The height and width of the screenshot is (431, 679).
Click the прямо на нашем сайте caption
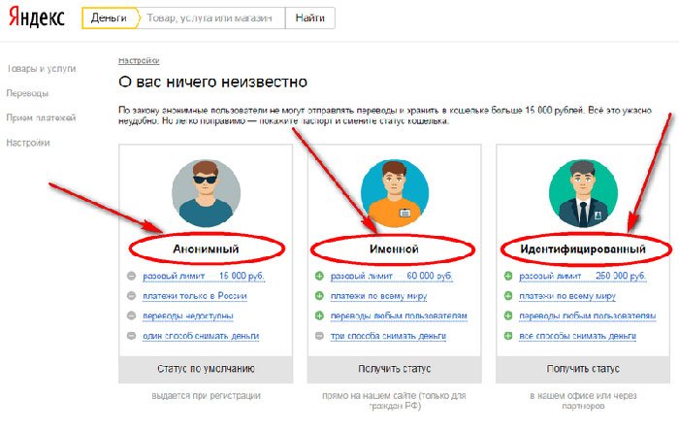point(394,401)
